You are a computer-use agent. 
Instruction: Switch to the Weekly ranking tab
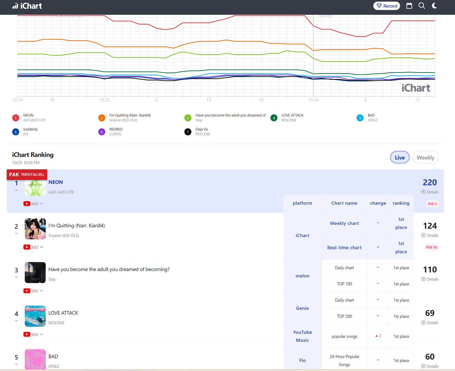click(x=425, y=157)
